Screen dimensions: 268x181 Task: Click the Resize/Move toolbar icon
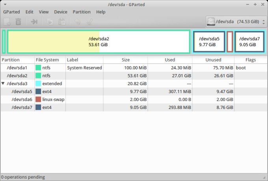34,22
